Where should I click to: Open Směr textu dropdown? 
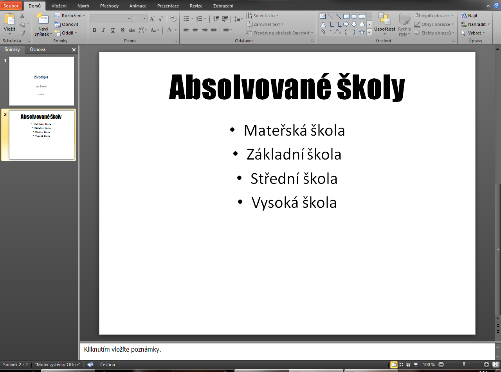(x=262, y=16)
